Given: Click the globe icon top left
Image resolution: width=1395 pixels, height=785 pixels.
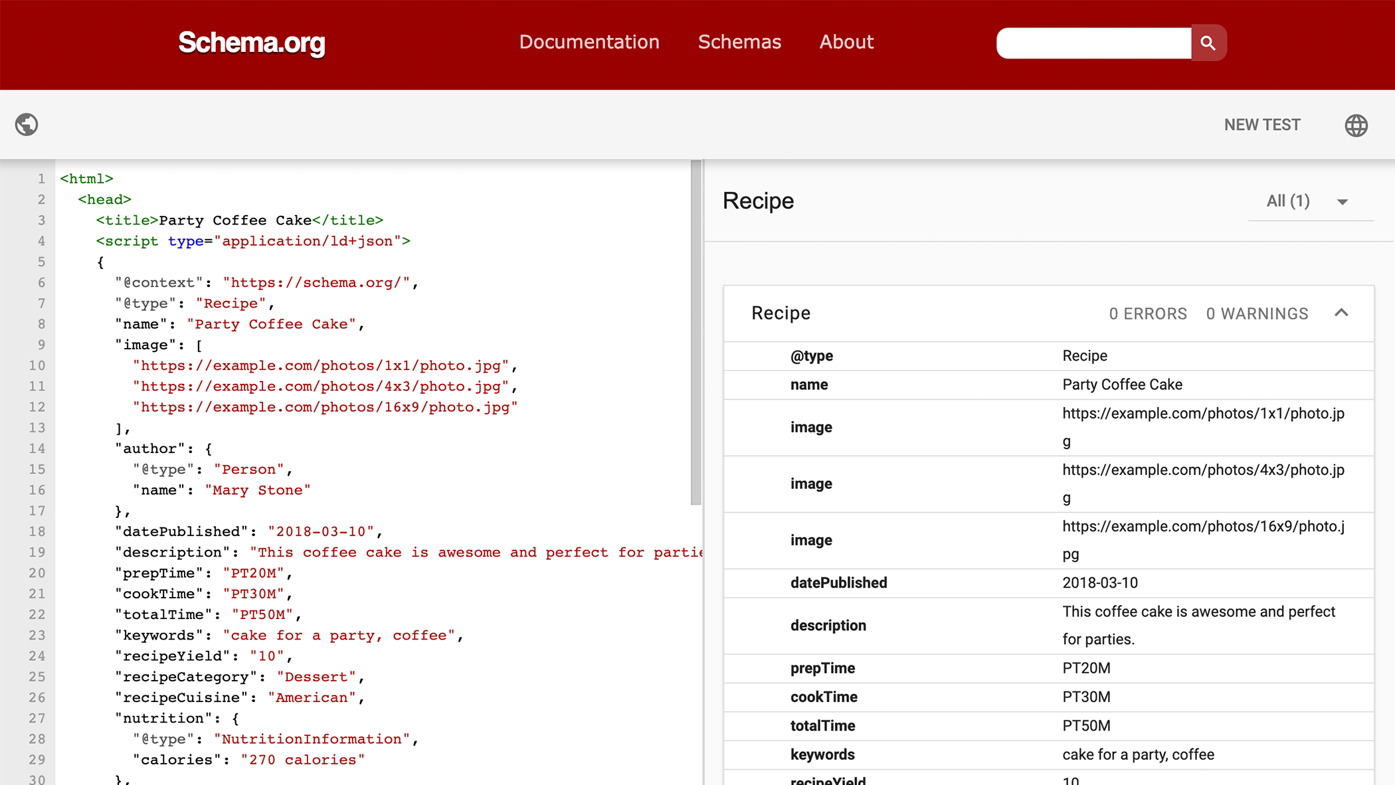Looking at the screenshot, I should (x=26, y=124).
